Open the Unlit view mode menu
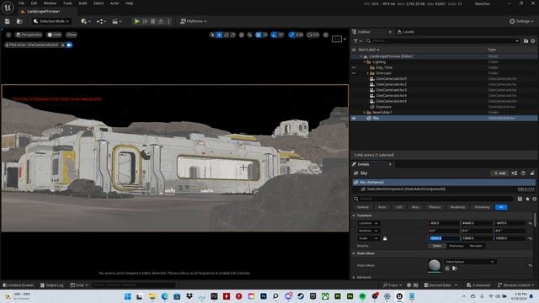This screenshot has width=539, height=303. 54,35
